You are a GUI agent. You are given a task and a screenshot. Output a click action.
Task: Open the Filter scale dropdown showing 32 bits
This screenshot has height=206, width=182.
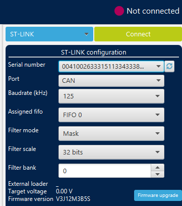[111, 152]
